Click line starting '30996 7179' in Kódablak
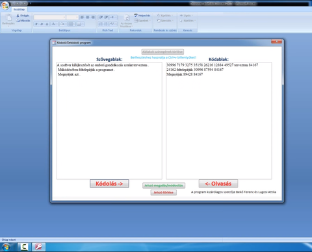The width and height of the screenshot is (312, 252). 212,65
